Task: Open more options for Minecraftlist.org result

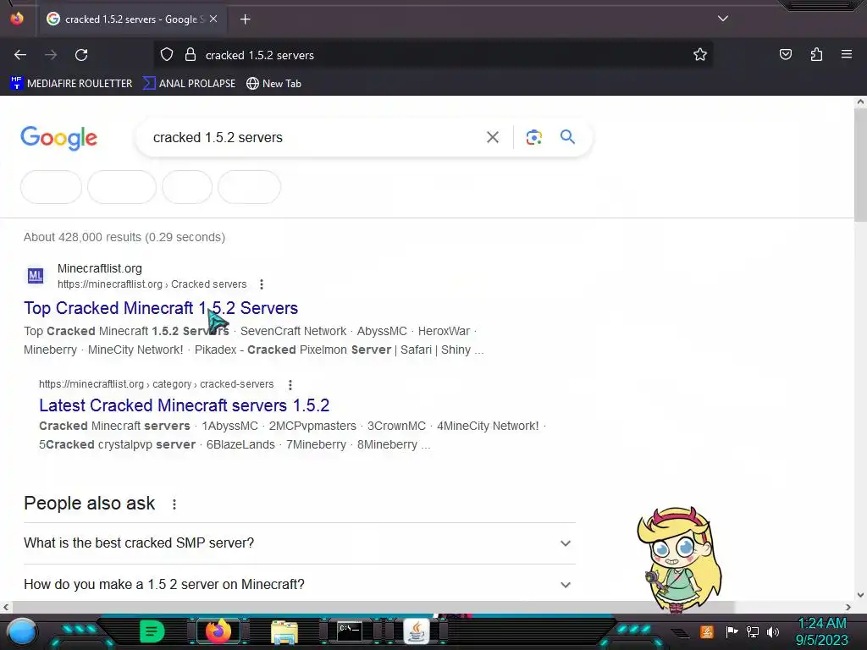Action: (x=262, y=284)
